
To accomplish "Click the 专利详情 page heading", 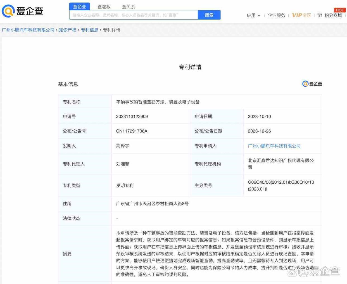I will point(190,67).
